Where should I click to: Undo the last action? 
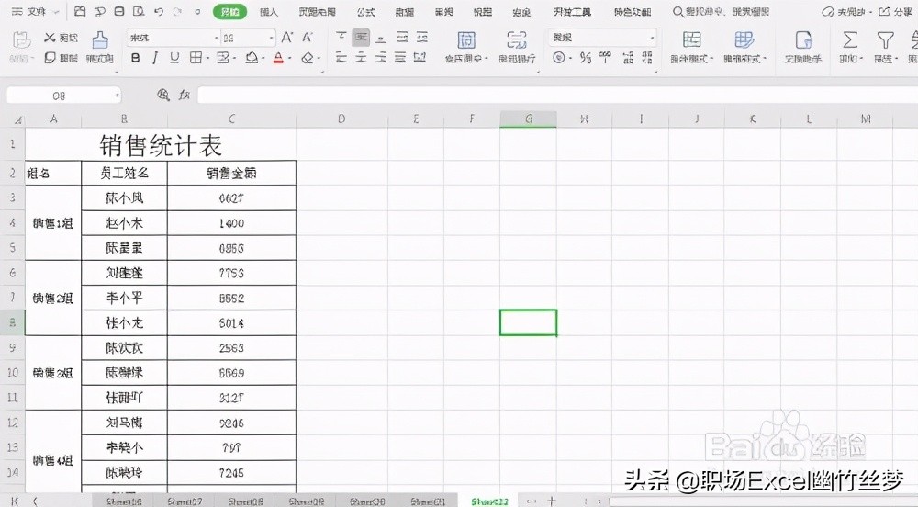pos(159,11)
